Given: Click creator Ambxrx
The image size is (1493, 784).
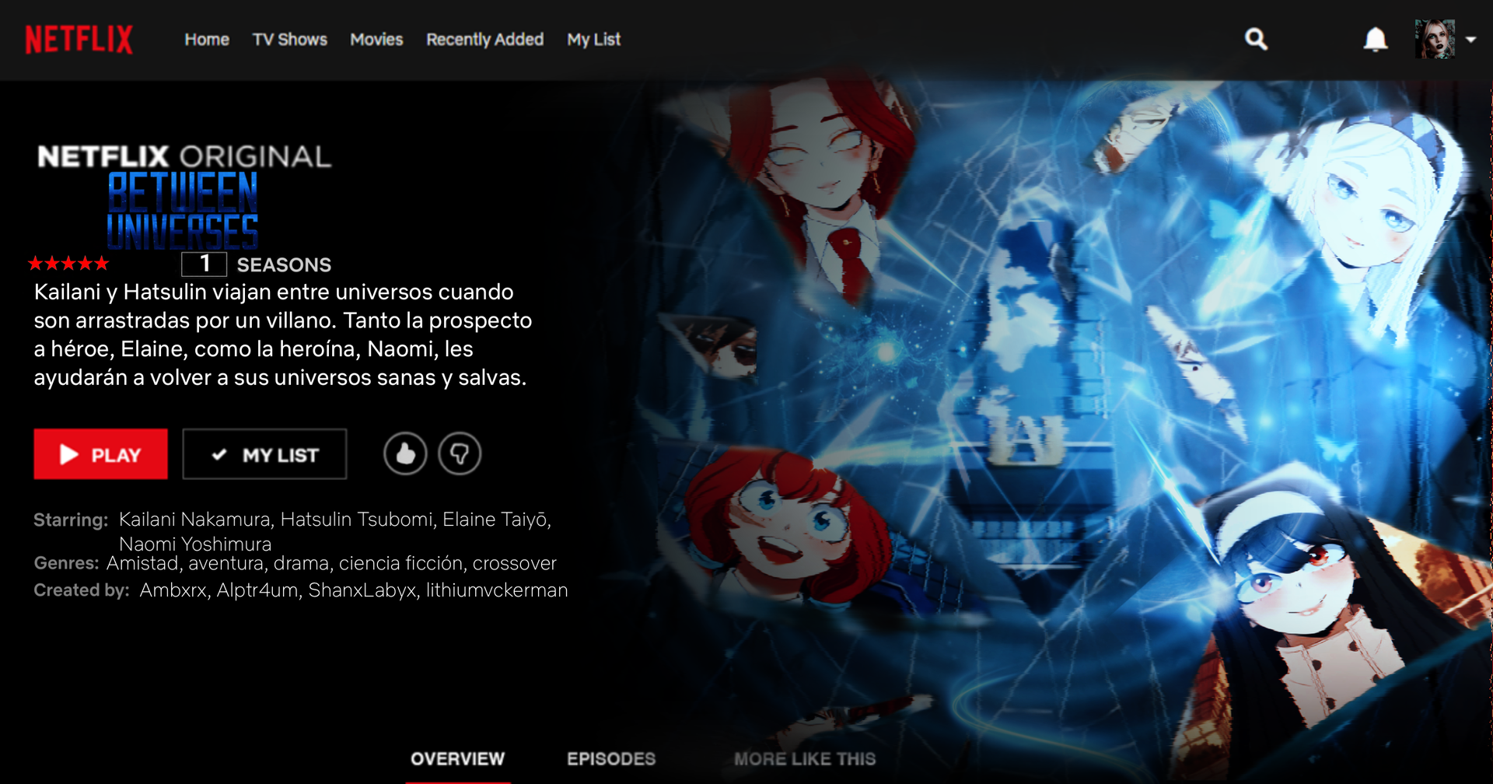Looking at the screenshot, I should click(x=173, y=590).
